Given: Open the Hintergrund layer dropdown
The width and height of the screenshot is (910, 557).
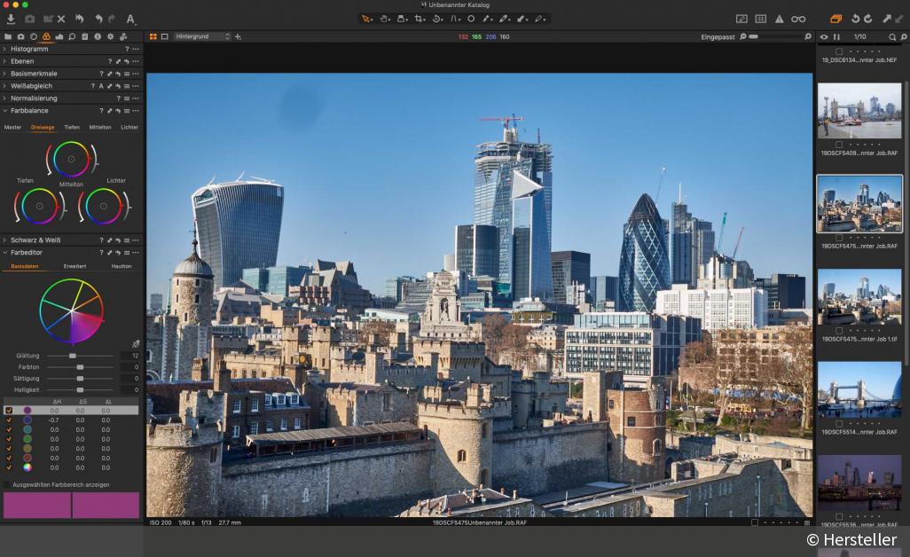Looking at the screenshot, I should [202, 36].
